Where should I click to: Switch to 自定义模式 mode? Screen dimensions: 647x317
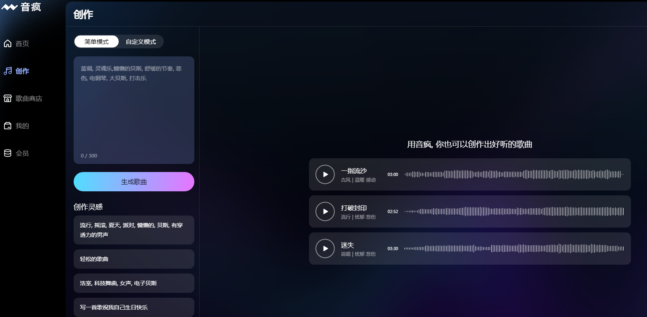[x=141, y=41]
